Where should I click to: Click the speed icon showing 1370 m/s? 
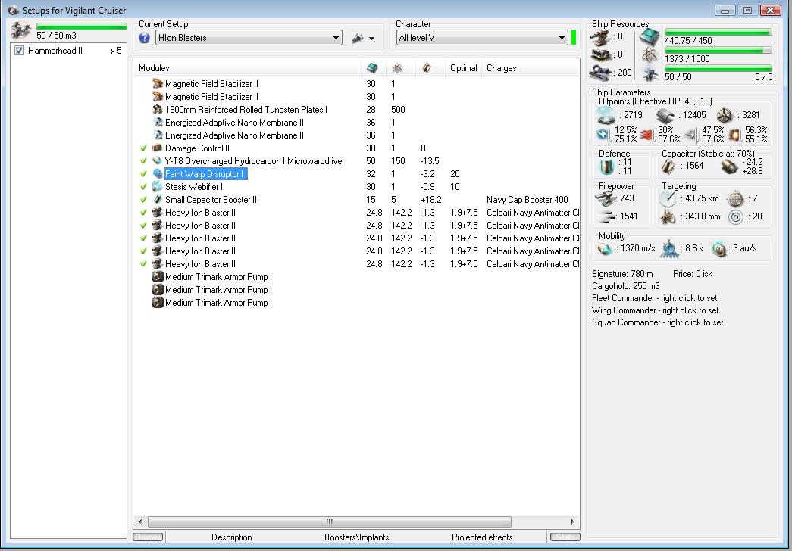604,249
